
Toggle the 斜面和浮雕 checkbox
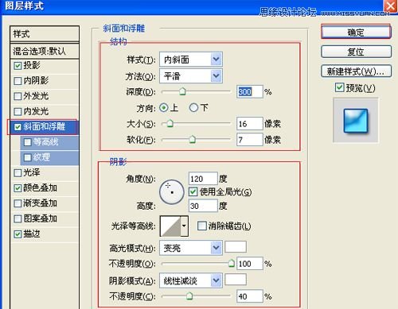coord(18,127)
